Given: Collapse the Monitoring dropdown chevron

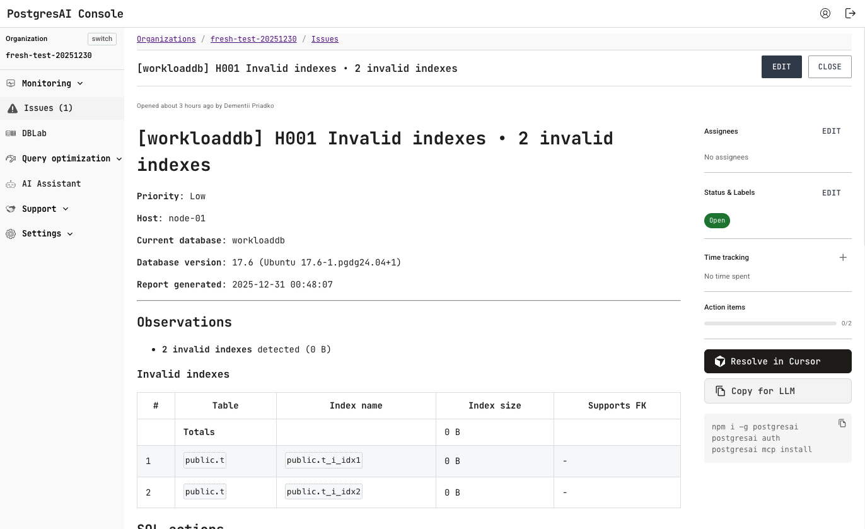Looking at the screenshot, I should (80, 83).
